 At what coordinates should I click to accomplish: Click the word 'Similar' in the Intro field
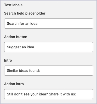(13, 71)
